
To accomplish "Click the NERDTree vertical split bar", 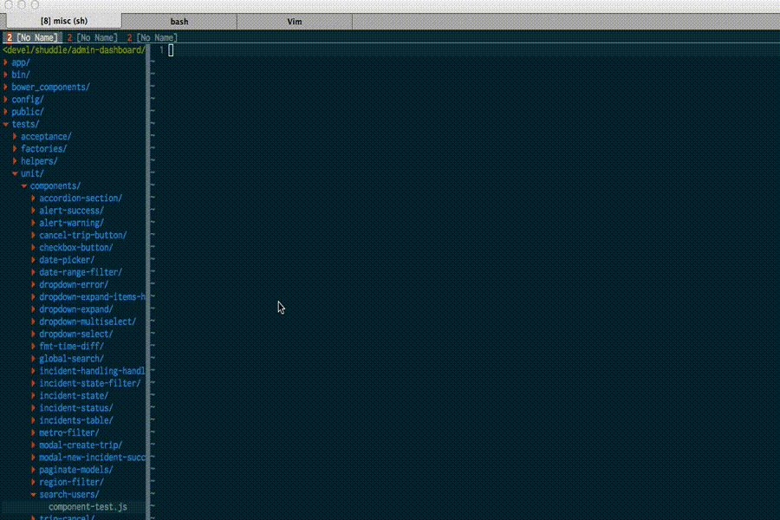I will [147, 283].
